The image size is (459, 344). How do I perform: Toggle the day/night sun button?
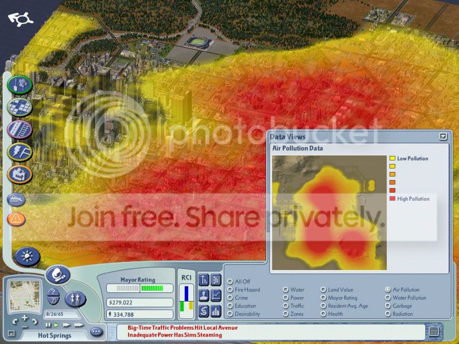(28, 256)
